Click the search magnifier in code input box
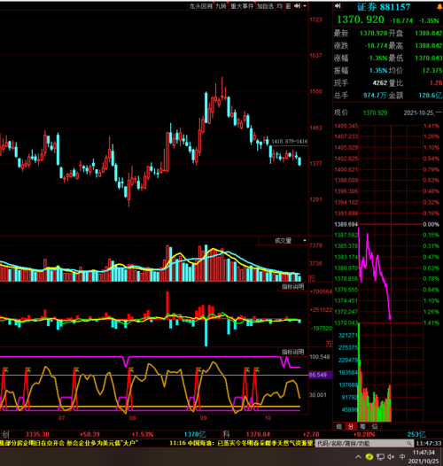443x466 pixels. coord(409,443)
